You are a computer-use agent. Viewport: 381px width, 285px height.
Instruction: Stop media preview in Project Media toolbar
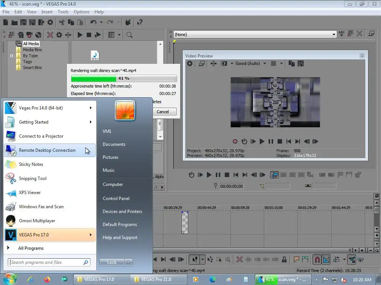(89, 35)
